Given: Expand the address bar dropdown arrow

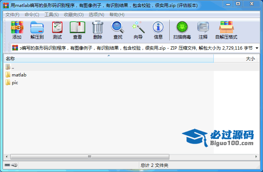Looking at the screenshot, I should click(x=257, y=48).
